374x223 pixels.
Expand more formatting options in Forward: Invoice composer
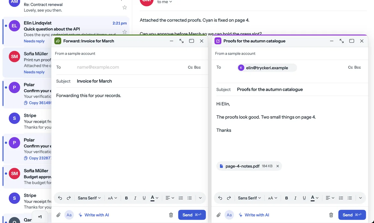(x=200, y=198)
